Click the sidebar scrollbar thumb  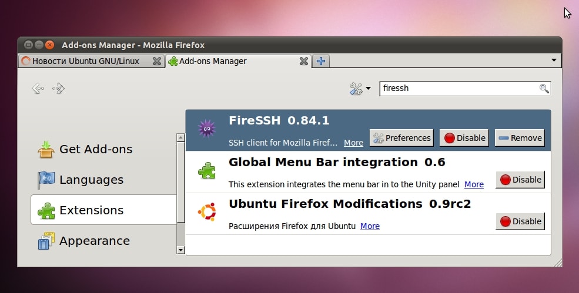coord(180,182)
